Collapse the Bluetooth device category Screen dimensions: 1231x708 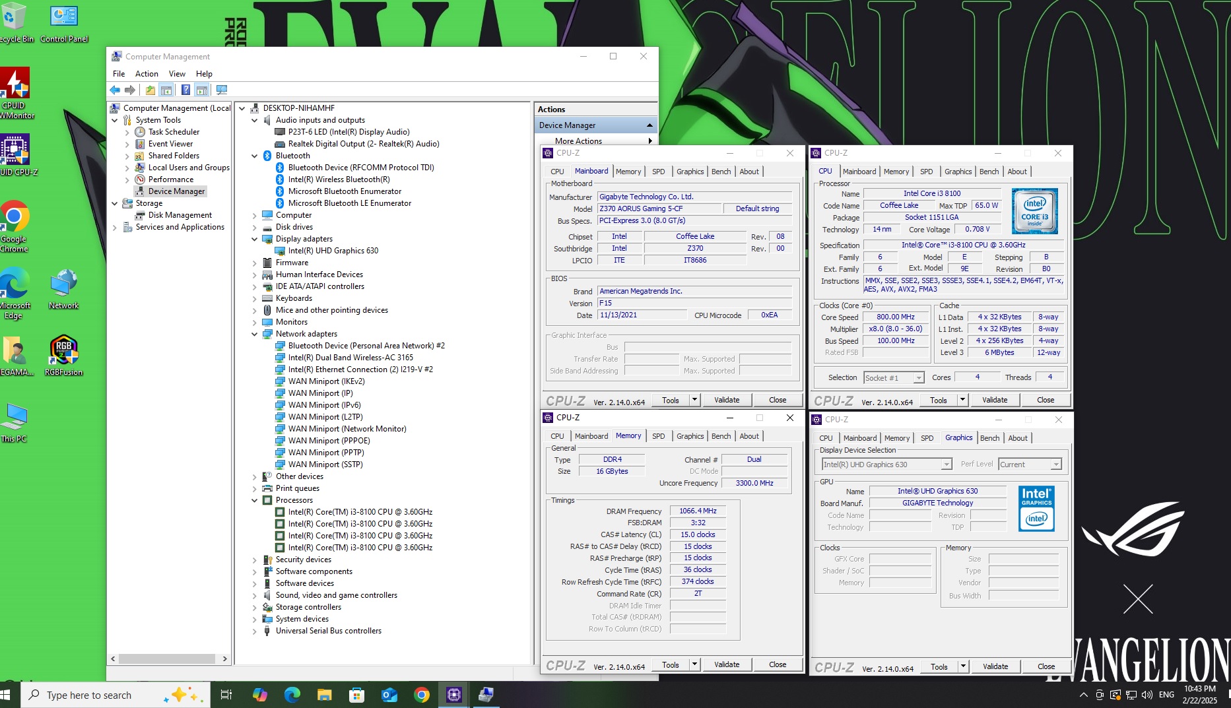pos(254,156)
